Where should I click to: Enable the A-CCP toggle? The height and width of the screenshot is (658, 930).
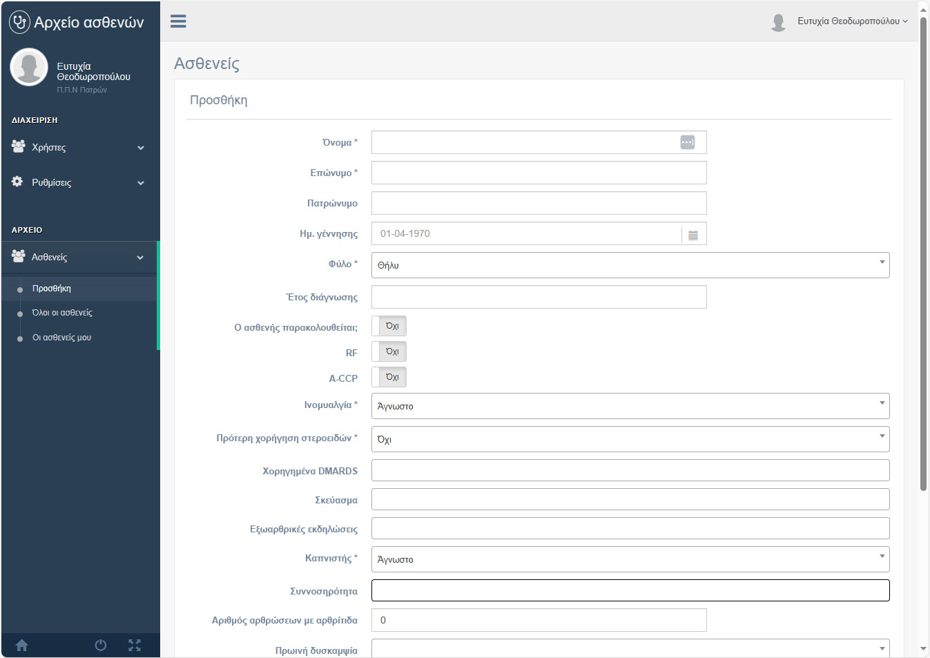pos(389,377)
